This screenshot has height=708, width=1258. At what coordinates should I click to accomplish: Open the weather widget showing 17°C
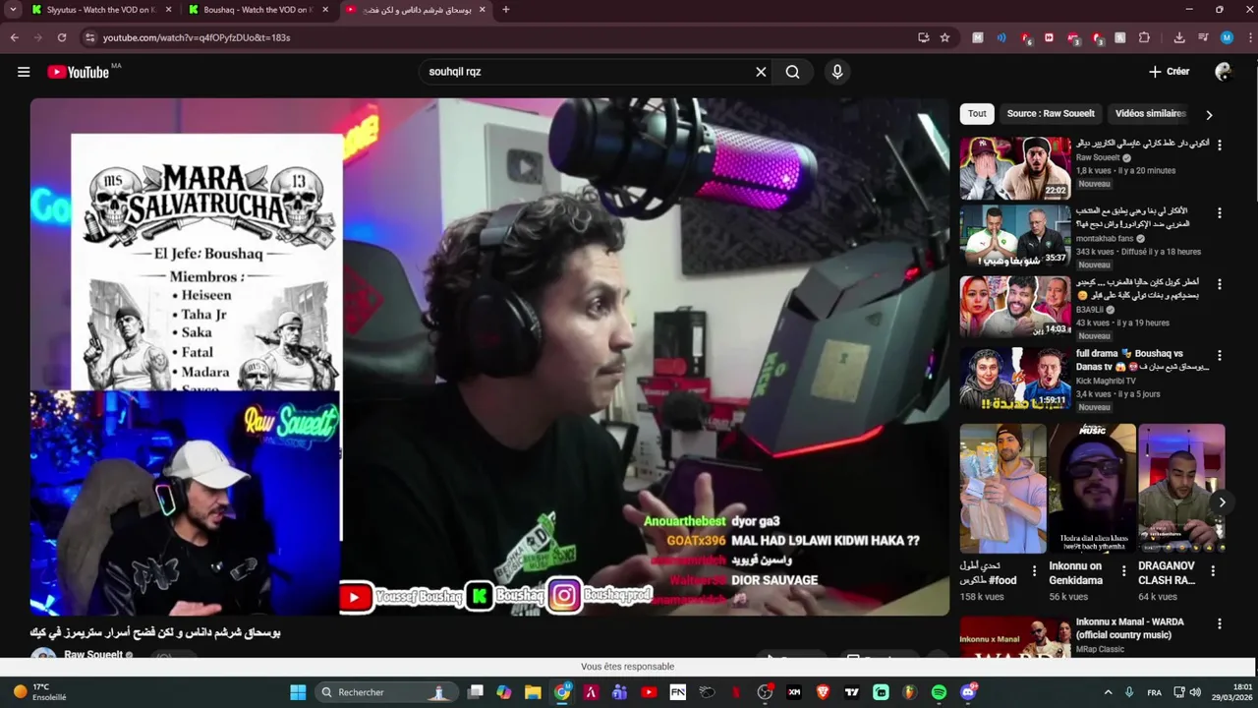(x=39, y=692)
